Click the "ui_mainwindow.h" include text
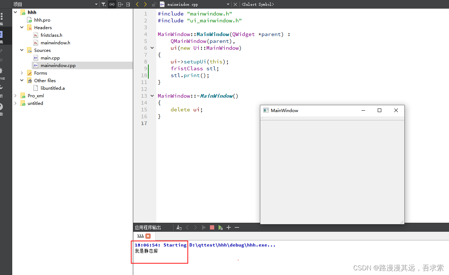 214,21
